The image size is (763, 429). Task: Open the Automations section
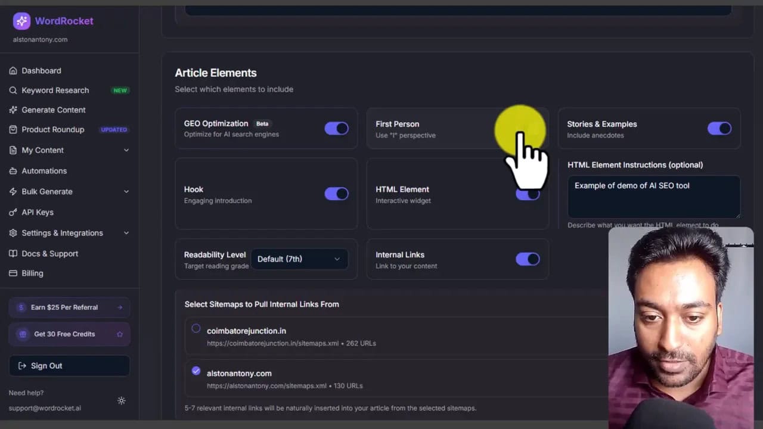(x=44, y=171)
